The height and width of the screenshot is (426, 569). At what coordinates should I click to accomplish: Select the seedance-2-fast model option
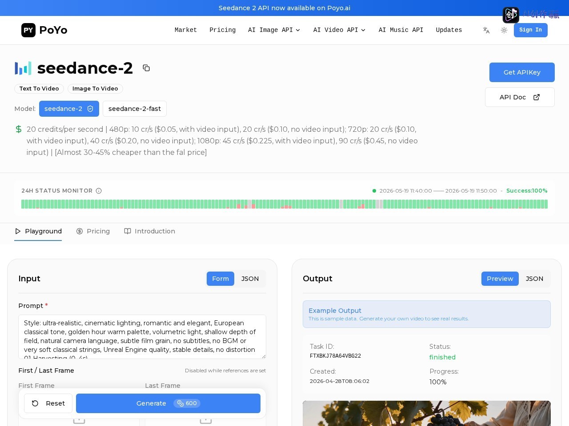coord(135,109)
